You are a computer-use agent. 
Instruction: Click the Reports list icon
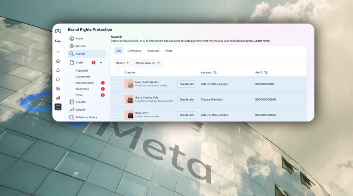(72, 102)
